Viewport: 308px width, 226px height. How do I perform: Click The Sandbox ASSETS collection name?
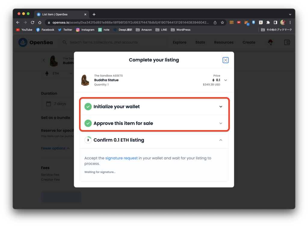[108, 76]
